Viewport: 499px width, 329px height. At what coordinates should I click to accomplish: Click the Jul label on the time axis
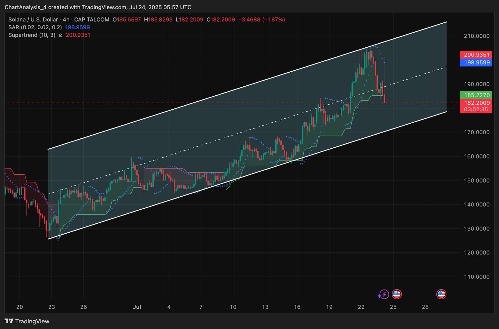pyautogui.click(x=137, y=307)
